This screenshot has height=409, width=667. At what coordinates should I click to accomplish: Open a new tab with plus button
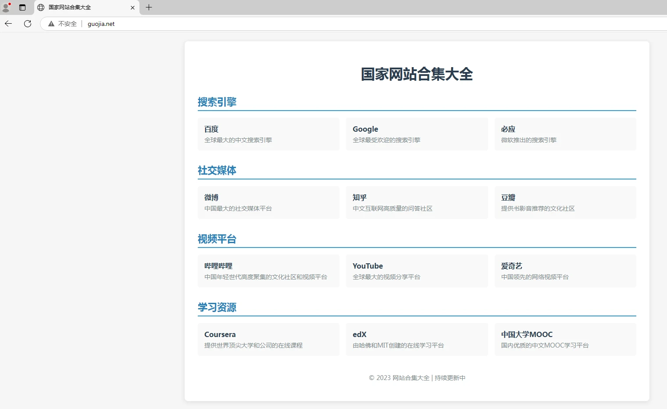click(x=149, y=7)
